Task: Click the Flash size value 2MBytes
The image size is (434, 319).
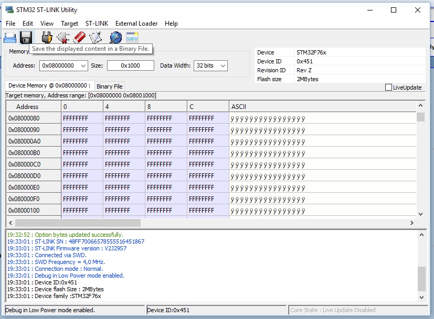Action: [308, 79]
